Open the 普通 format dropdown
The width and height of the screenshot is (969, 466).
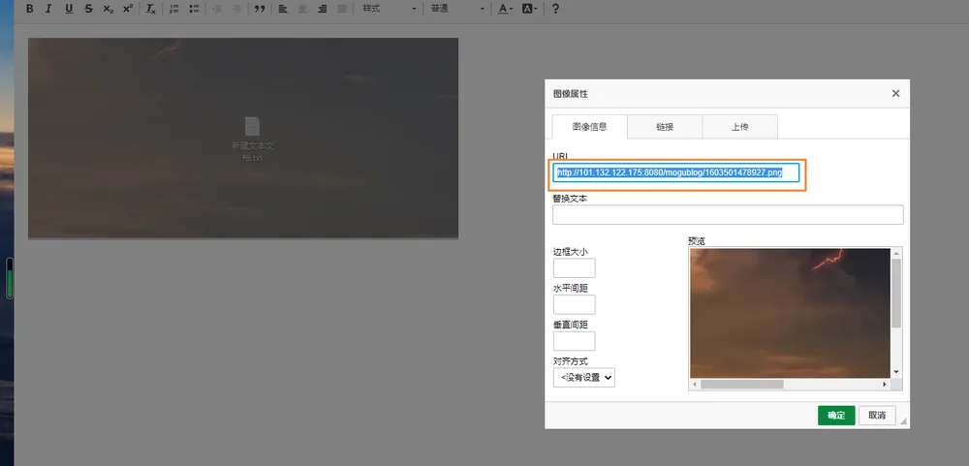pos(457,9)
